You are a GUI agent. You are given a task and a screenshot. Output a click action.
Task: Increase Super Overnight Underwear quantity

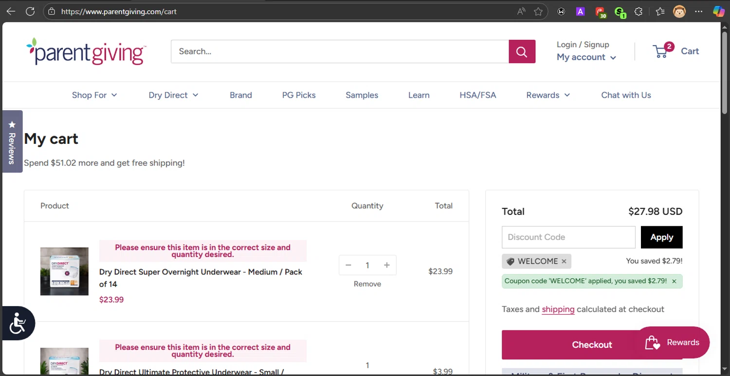point(387,265)
